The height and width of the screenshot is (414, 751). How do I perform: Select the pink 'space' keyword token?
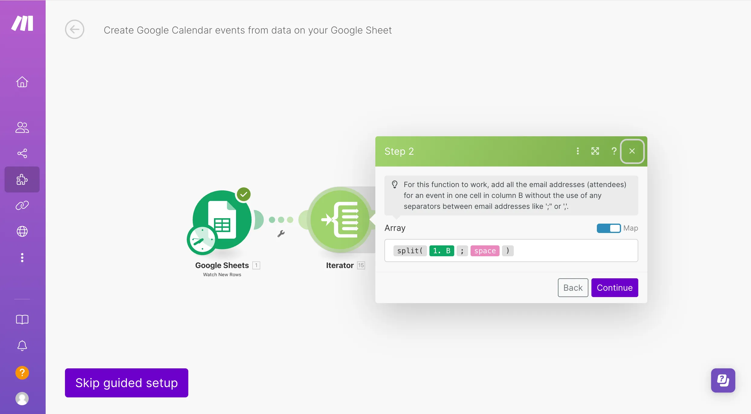pyautogui.click(x=485, y=251)
